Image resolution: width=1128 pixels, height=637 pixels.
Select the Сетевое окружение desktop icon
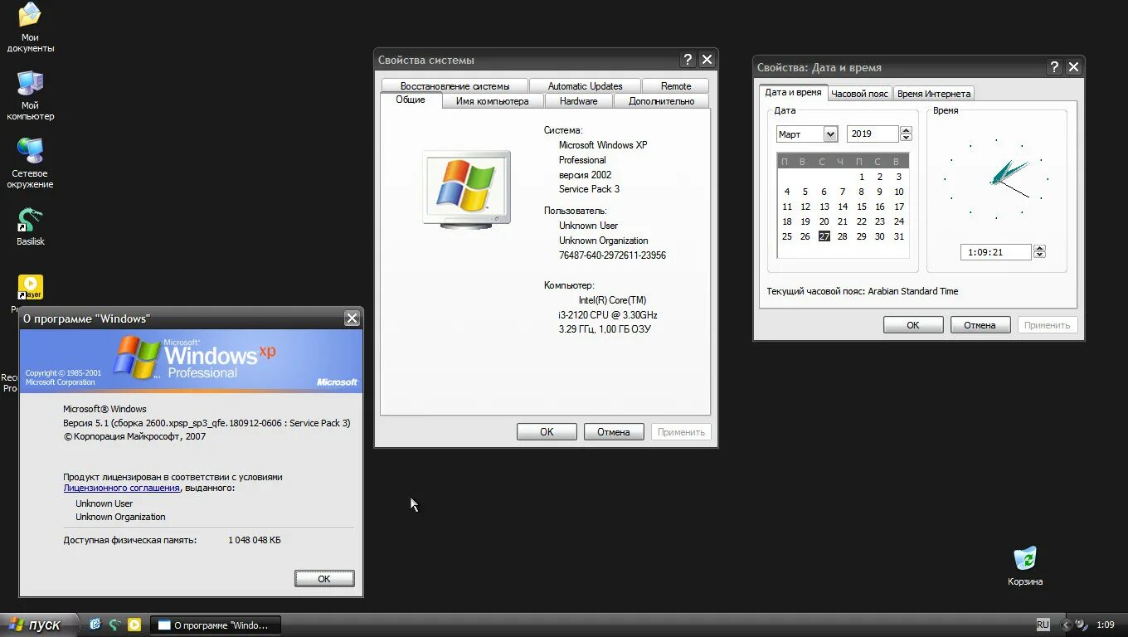tap(30, 163)
